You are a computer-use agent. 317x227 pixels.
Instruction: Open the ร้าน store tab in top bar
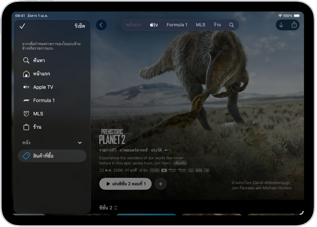click(x=217, y=25)
